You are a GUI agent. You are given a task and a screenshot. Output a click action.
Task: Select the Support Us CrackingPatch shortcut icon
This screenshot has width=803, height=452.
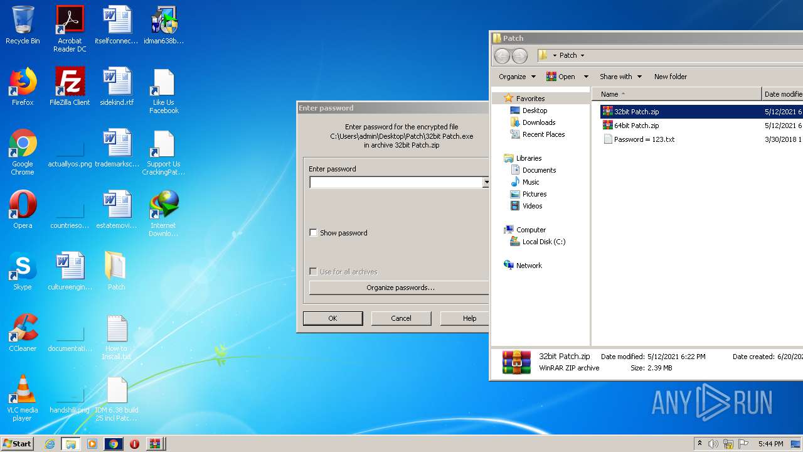coord(163,152)
